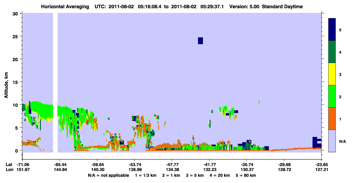Click longitude value '130.37'
The width and height of the screenshot is (357, 183).
[x=247, y=170]
